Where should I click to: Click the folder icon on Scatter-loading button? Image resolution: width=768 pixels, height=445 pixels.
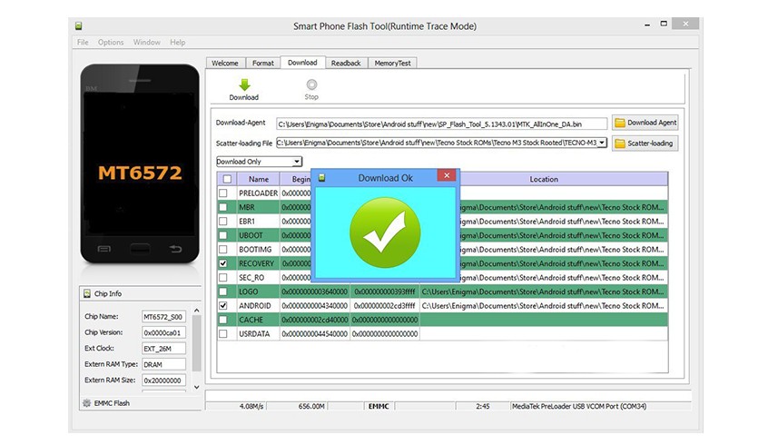[620, 143]
